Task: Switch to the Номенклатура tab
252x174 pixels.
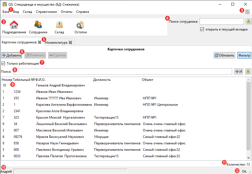Action: 56,42
